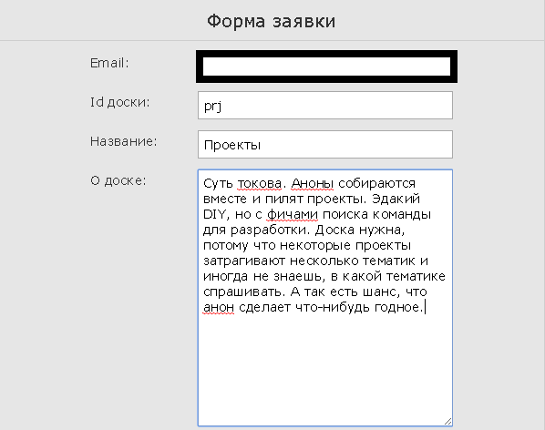Click the Название label

coord(123,141)
